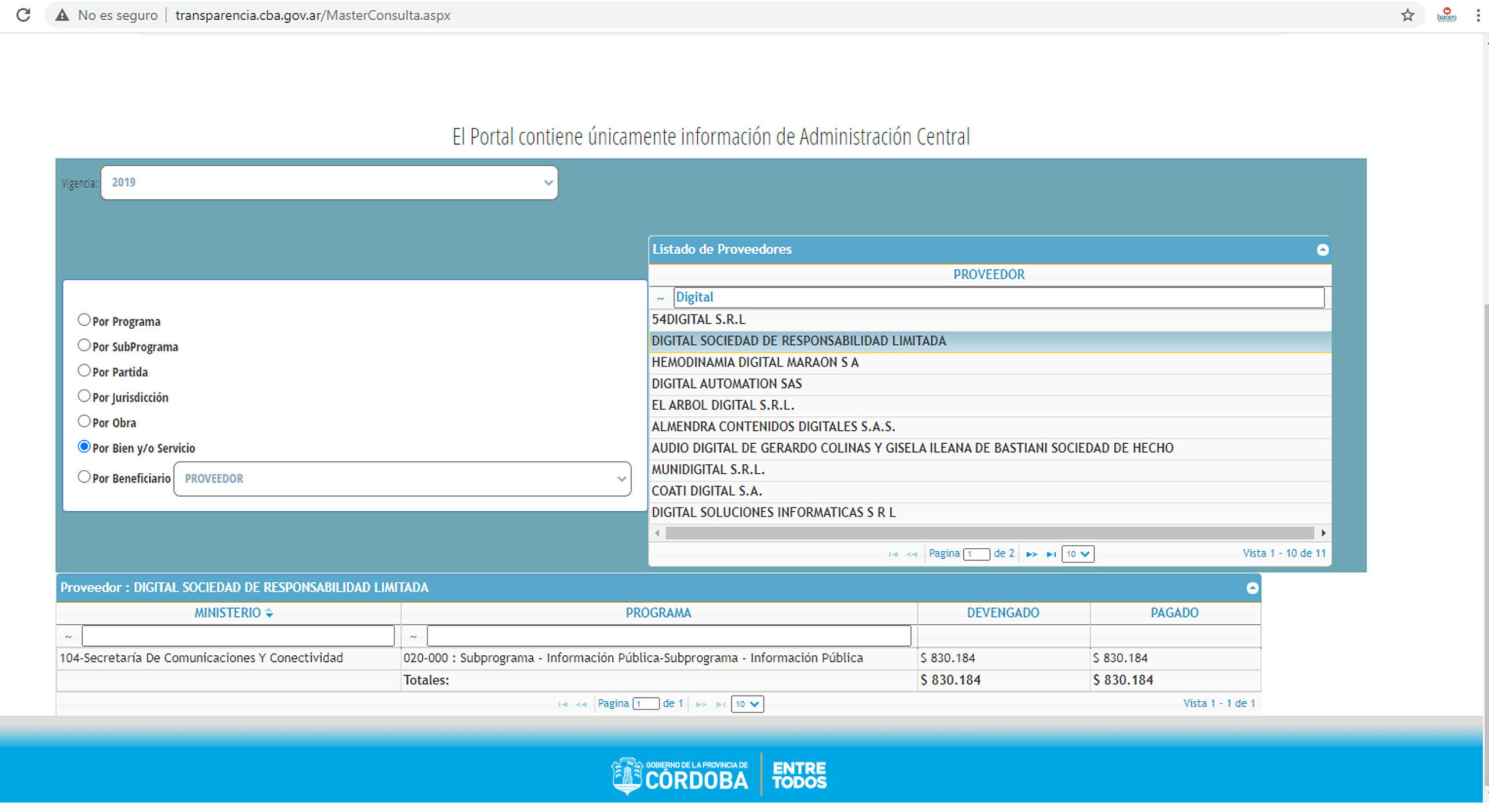The height and width of the screenshot is (806, 1489).
Task: Sort table by MINISTERIO column arrow
Action: (269, 614)
